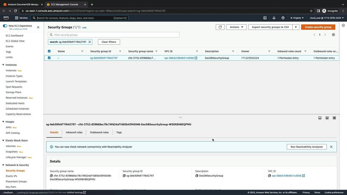Open the Volumes sidebar item
Viewport: 347px width, 195px height.
click(11, 146)
